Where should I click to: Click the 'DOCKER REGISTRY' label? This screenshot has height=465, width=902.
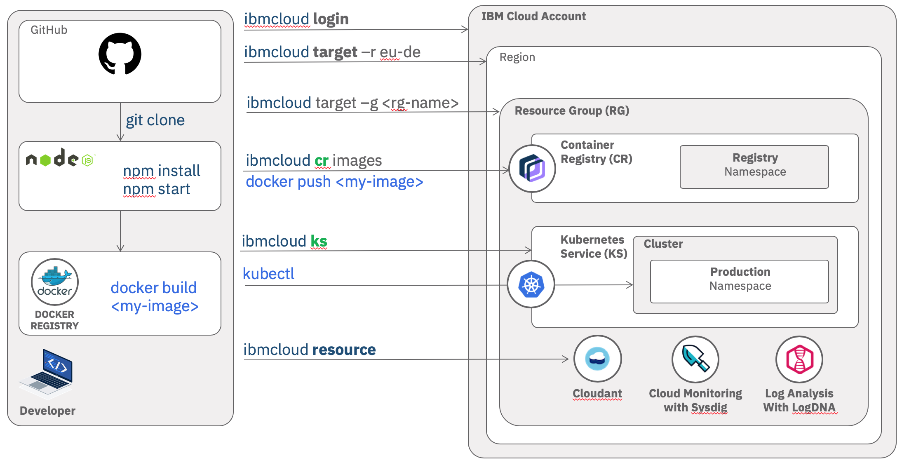pyautogui.click(x=54, y=320)
